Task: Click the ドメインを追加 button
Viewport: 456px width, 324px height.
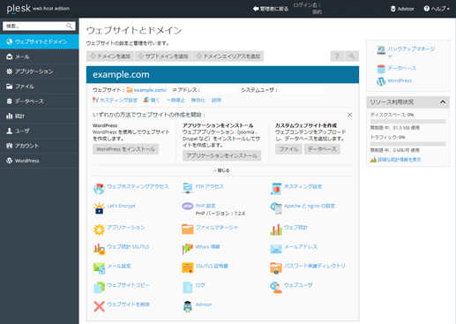Action: point(110,57)
